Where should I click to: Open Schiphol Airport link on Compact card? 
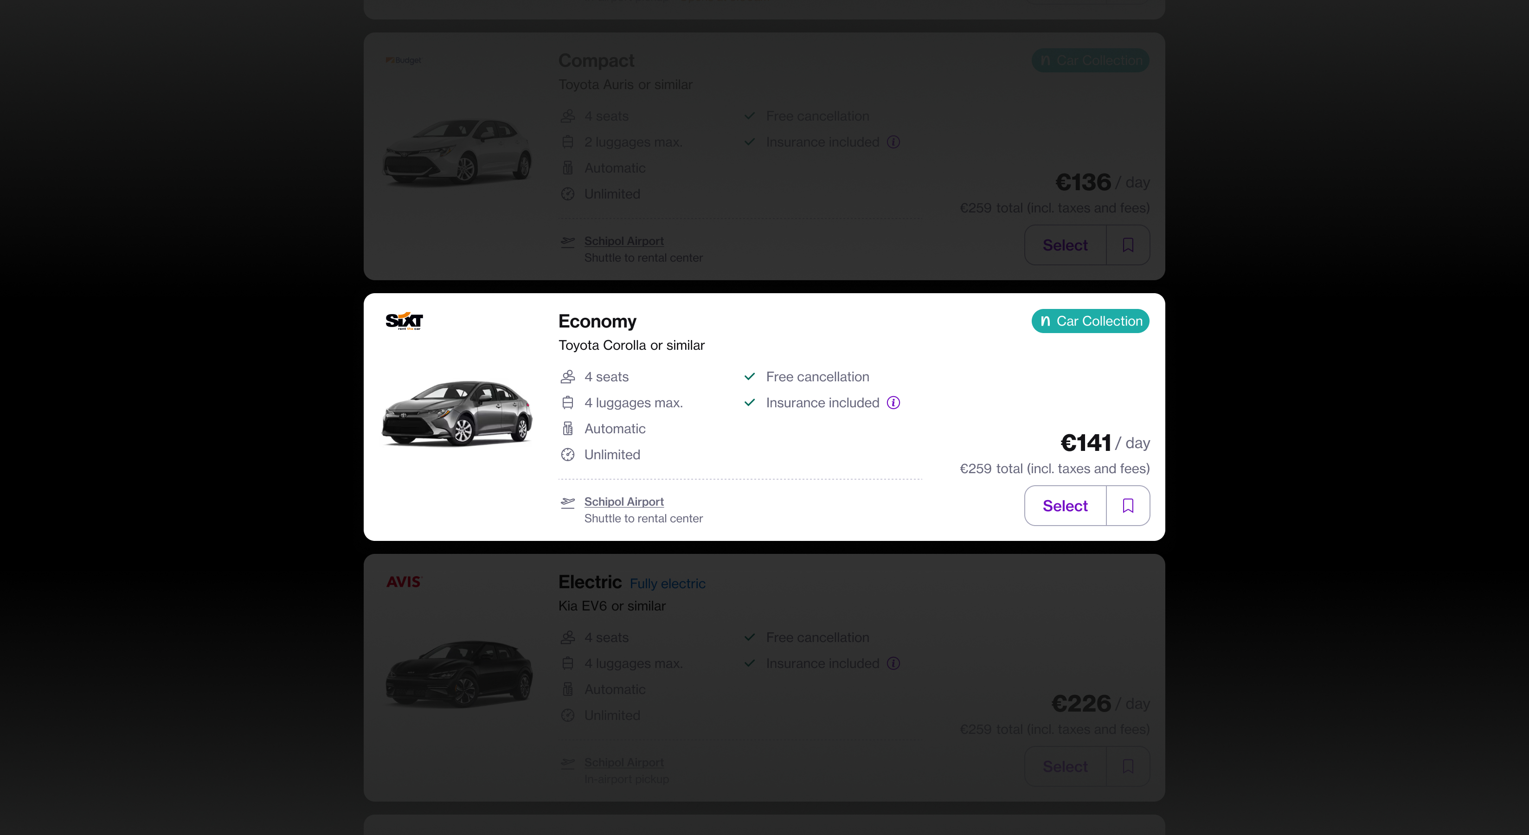pos(624,241)
